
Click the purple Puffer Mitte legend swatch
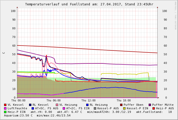tap(150, 105)
